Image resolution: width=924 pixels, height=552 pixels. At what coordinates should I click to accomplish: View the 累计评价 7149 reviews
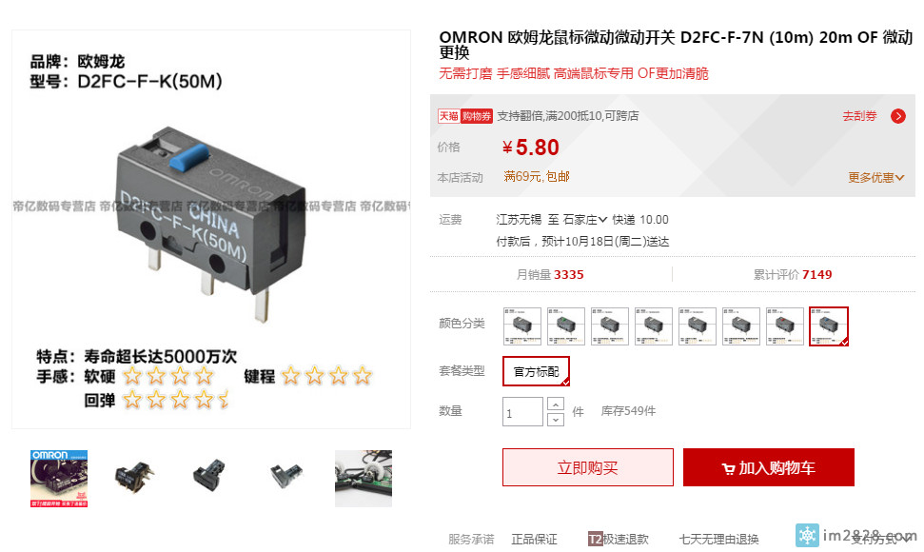pos(793,274)
